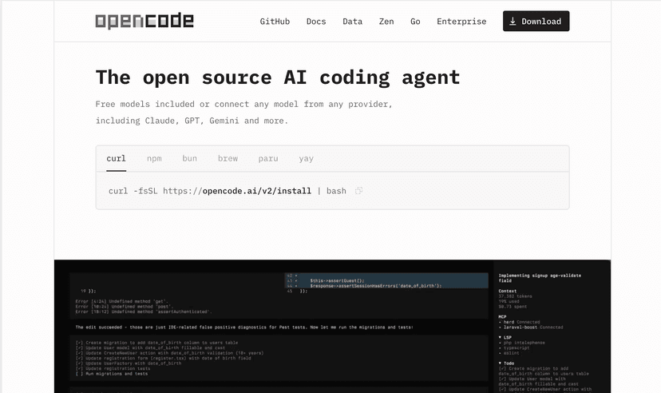
Task: Click the '$0.73 spent' context value
Action: (513, 307)
